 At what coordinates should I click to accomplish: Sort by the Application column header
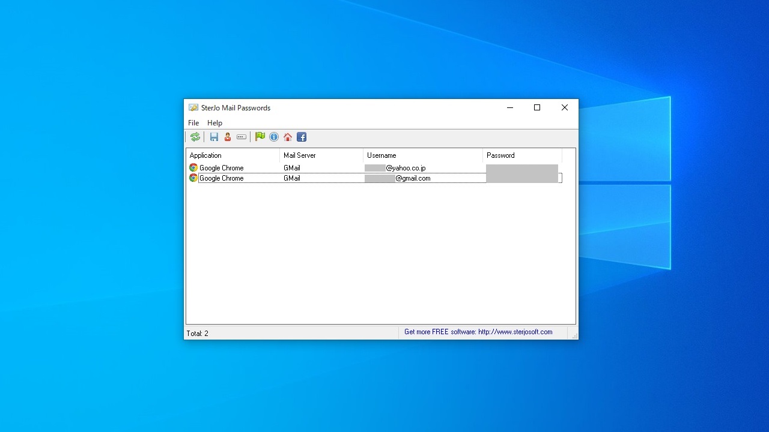[x=233, y=155]
